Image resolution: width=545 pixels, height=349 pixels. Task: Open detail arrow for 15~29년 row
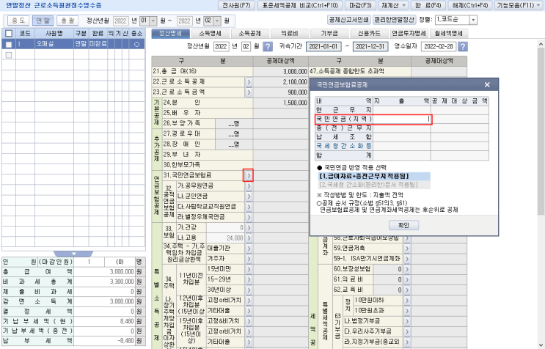pyautogui.click(x=249, y=280)
